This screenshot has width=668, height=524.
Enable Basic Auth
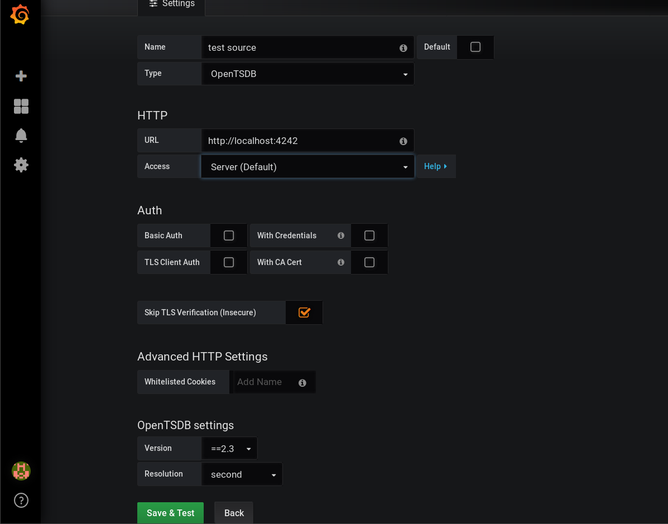[228, 235]
